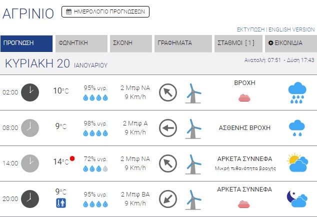This screenshot has width=317, height=217.
Task: Open the ΗΜΕΡΟΛΟΓΙΟ ΠΡΟΓΝΩΣΕΩΝ calendar button
Action: pos(105,11)
